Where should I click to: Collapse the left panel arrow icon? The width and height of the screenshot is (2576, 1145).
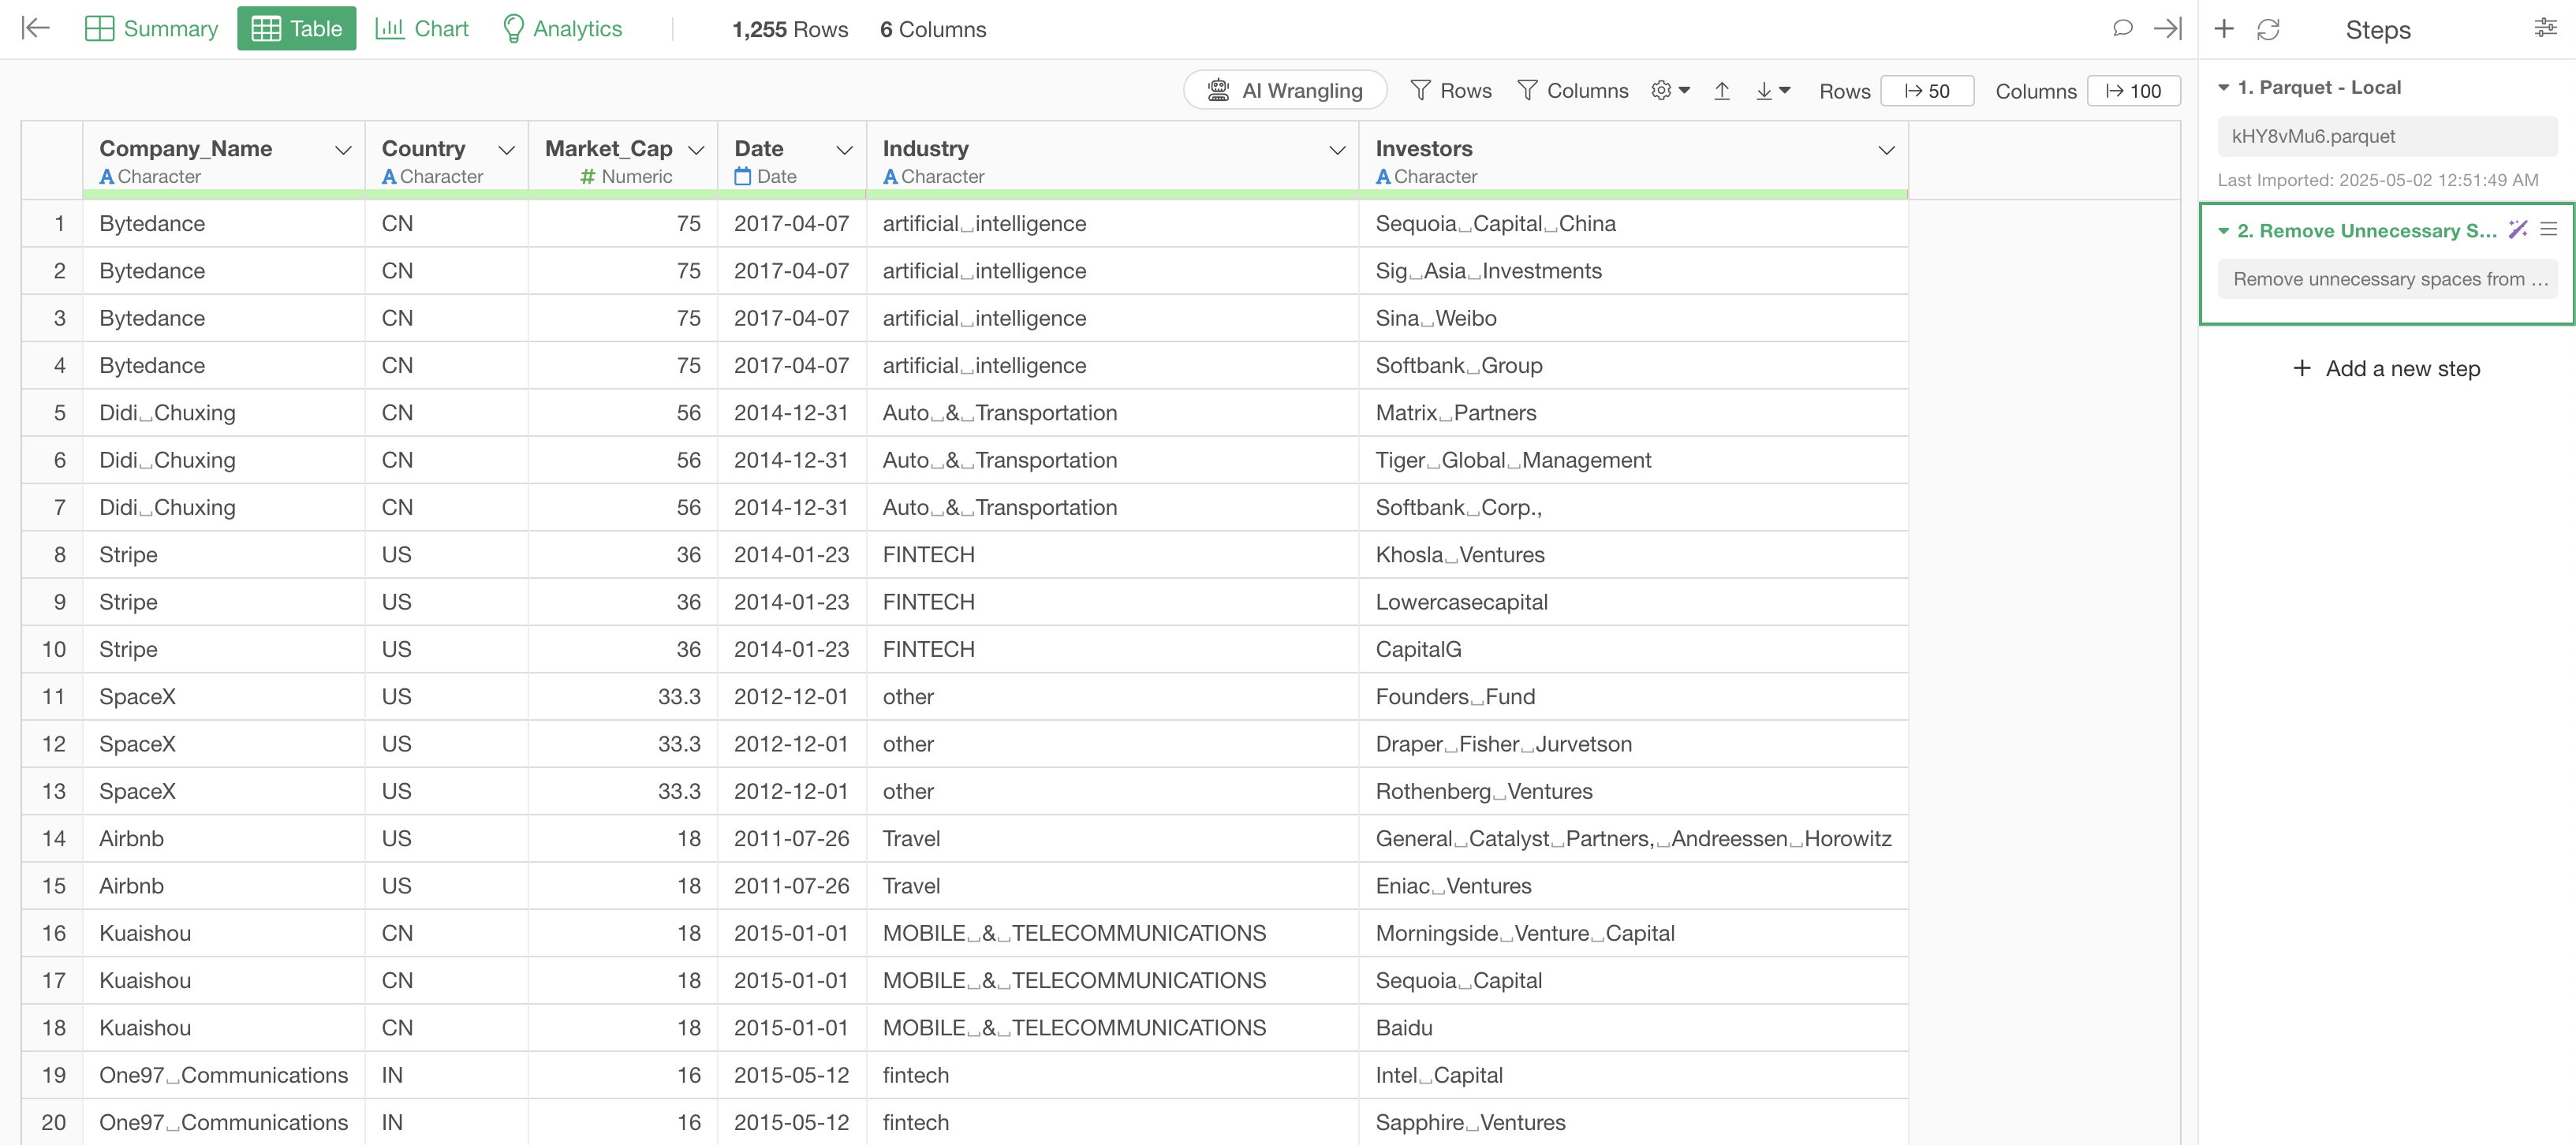[x=36, y=28]
